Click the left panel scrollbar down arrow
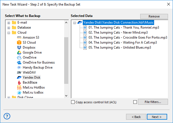The image size is (173, 123). click(x=66, y=96)
